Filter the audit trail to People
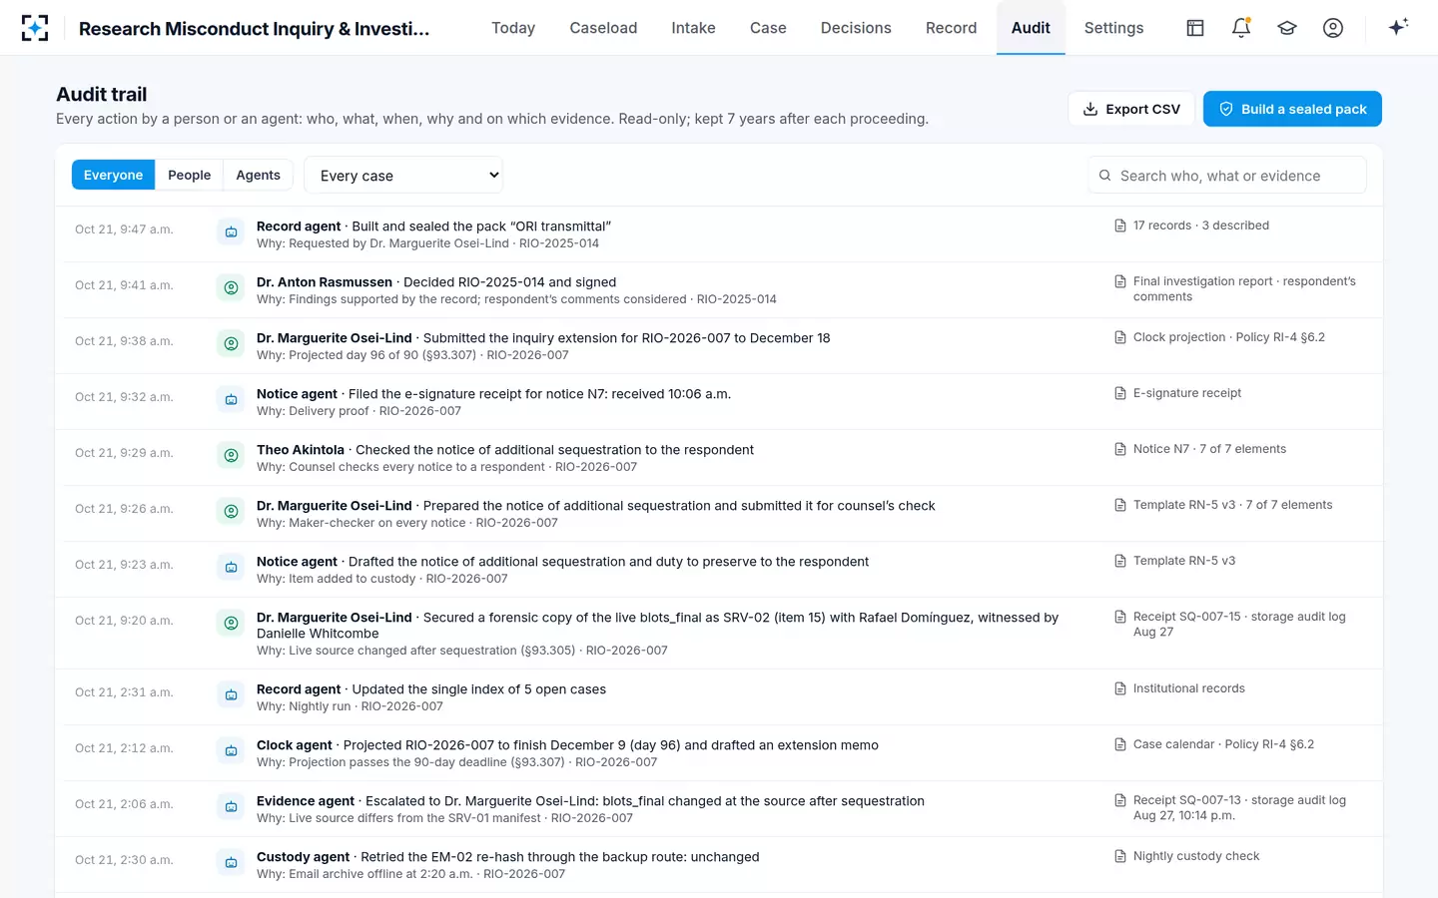Image resolution: width=1438 pixels, height=898 pixels. coord(189,175)
